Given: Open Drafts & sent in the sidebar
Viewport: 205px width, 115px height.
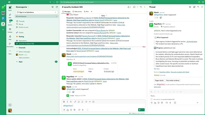Looking at the screenshot, I should tap(23, 27).
